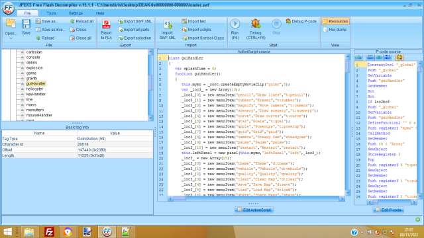
Task: Click the Stop icon
Action: pos(276,24)
